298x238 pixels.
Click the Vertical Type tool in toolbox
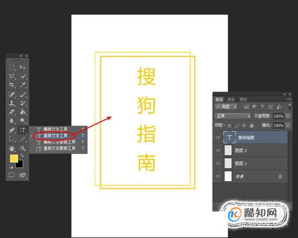23,130
